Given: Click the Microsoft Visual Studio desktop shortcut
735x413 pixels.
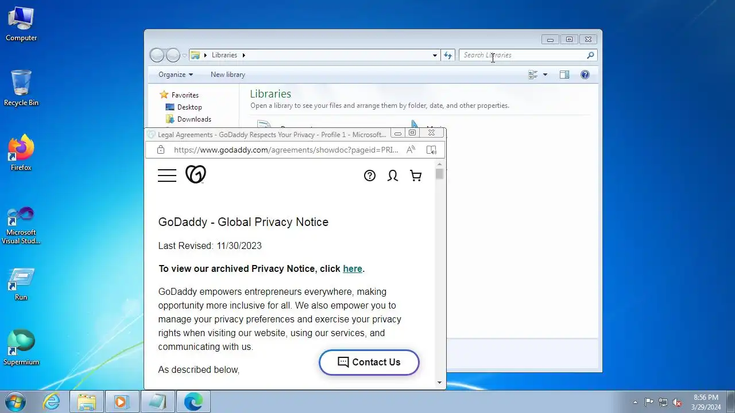Looking at the screenshot, I should tap(21, 225).
